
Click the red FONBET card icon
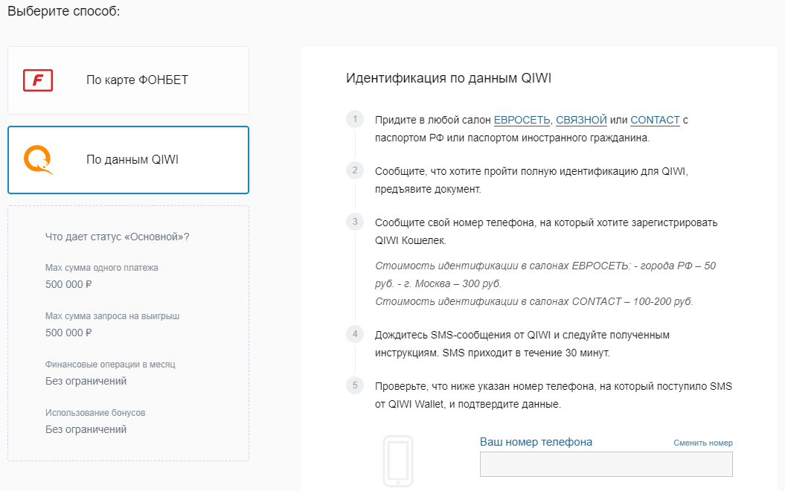38,80
